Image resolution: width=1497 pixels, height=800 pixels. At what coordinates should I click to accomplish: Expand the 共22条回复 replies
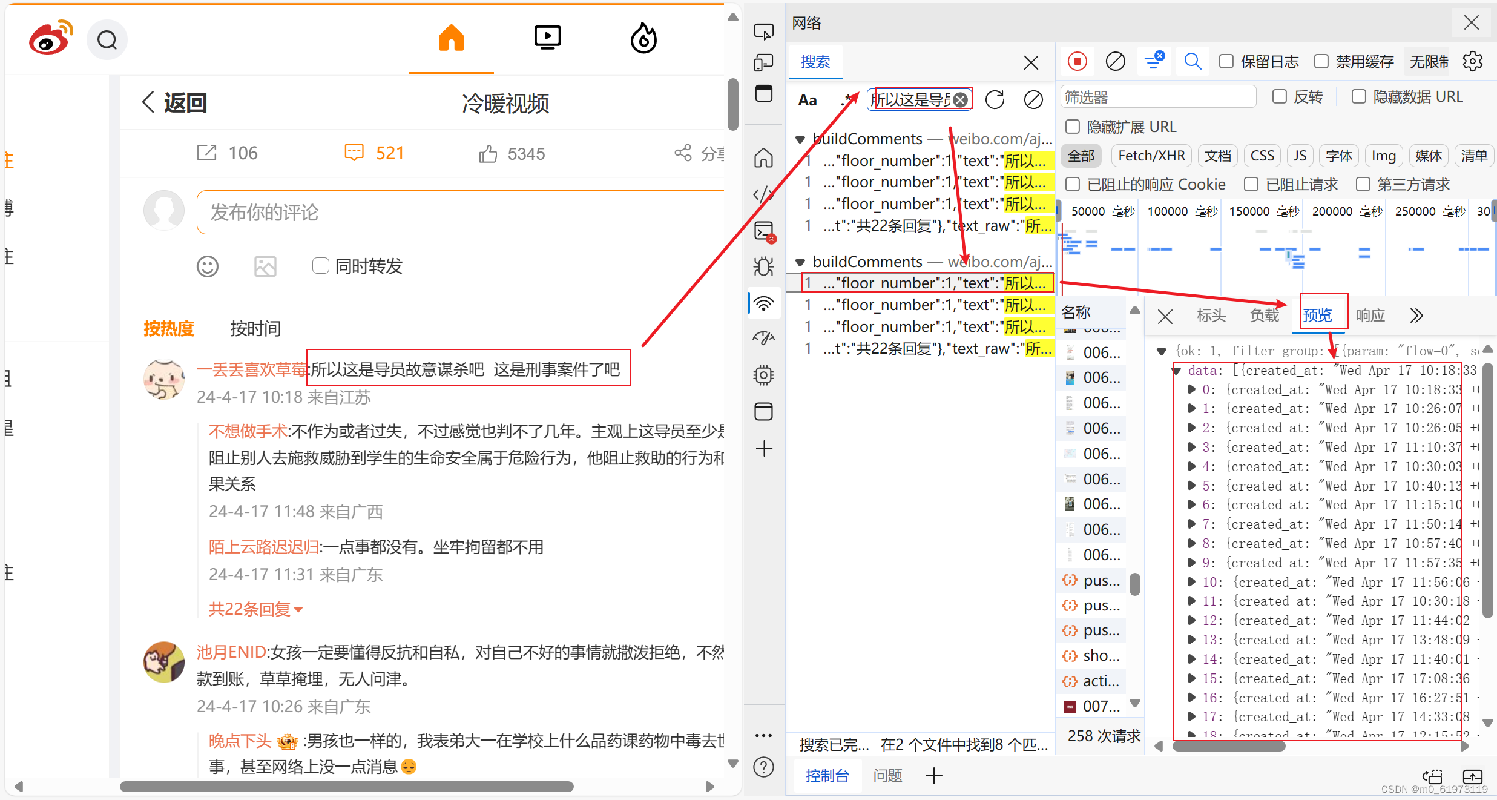tap(255, 609)
